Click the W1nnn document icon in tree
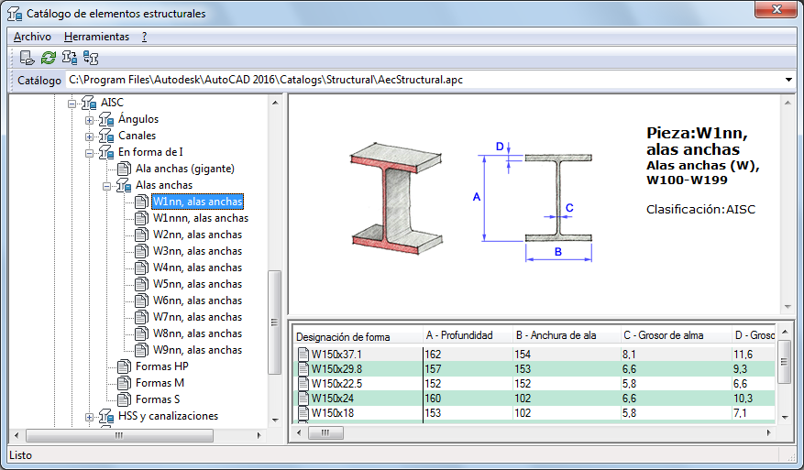Image resolution: width=804 pixels, height=470 pixels. click(x=141, y=218)
